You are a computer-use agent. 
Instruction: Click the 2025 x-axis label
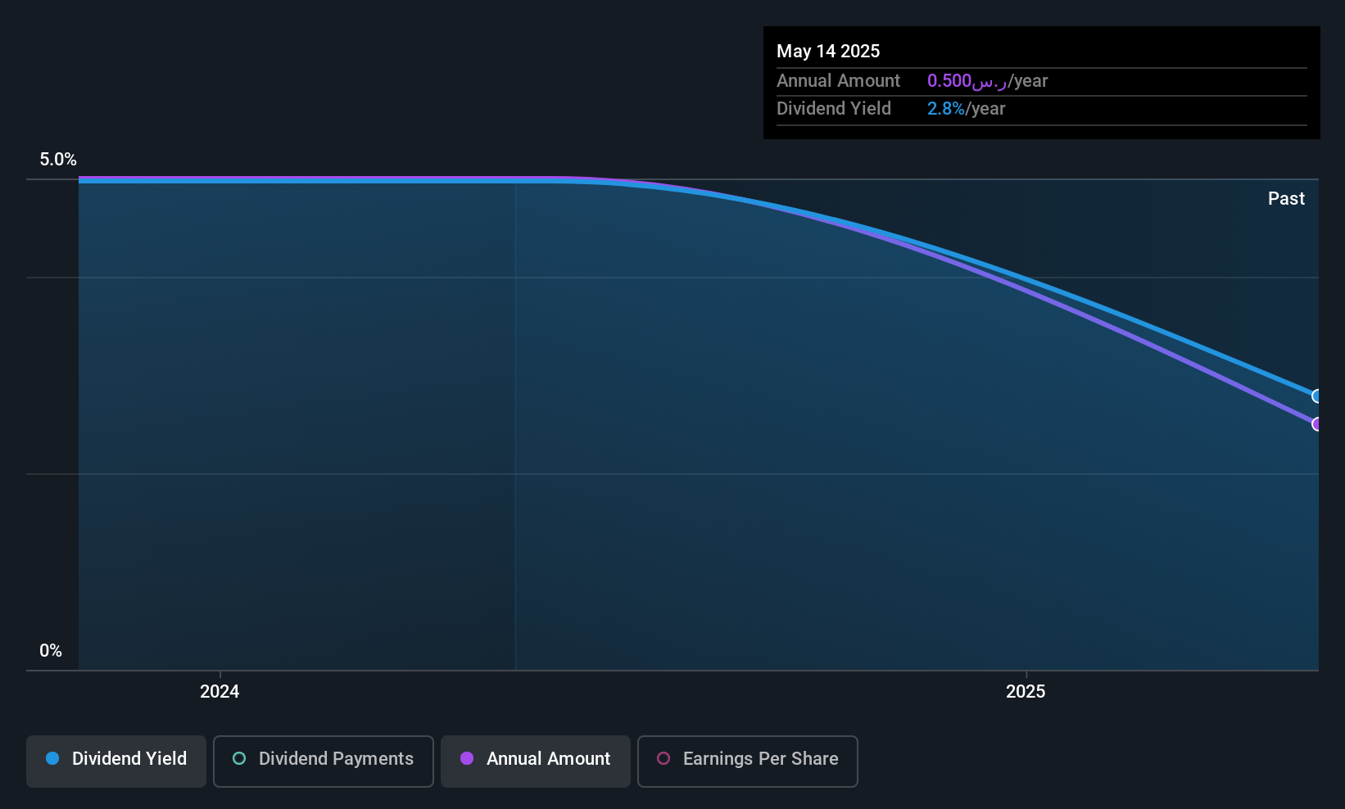[1026, 692]
